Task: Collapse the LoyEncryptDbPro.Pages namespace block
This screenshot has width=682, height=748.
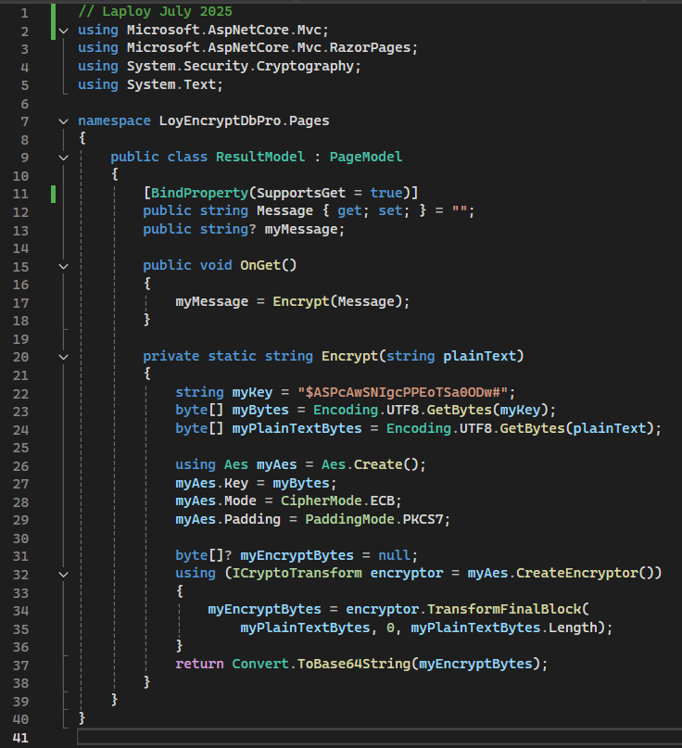Action: pyautogui.click(x=63, y=120)
